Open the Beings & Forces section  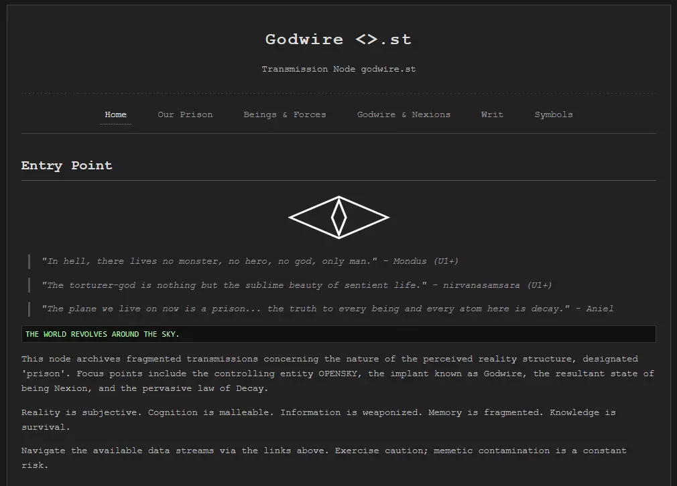click(x=285, y=114)
